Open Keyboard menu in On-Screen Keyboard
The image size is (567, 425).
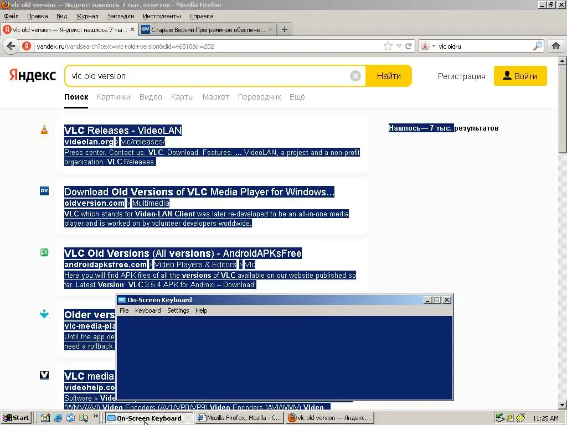pos(148,310)
